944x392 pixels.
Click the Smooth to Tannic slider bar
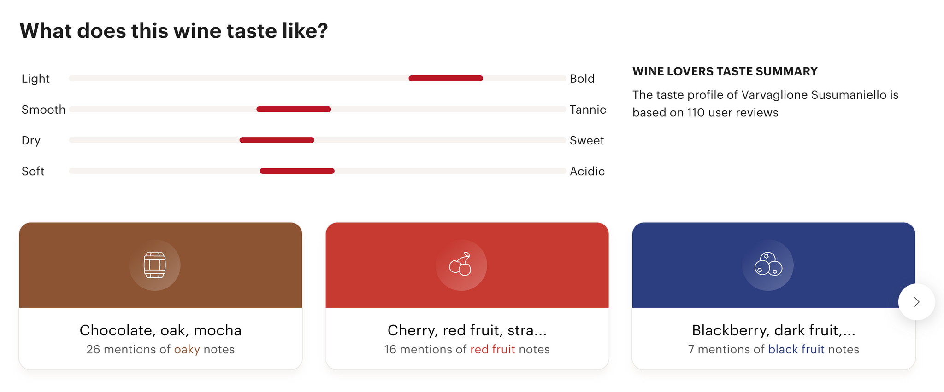click(318, 110)
